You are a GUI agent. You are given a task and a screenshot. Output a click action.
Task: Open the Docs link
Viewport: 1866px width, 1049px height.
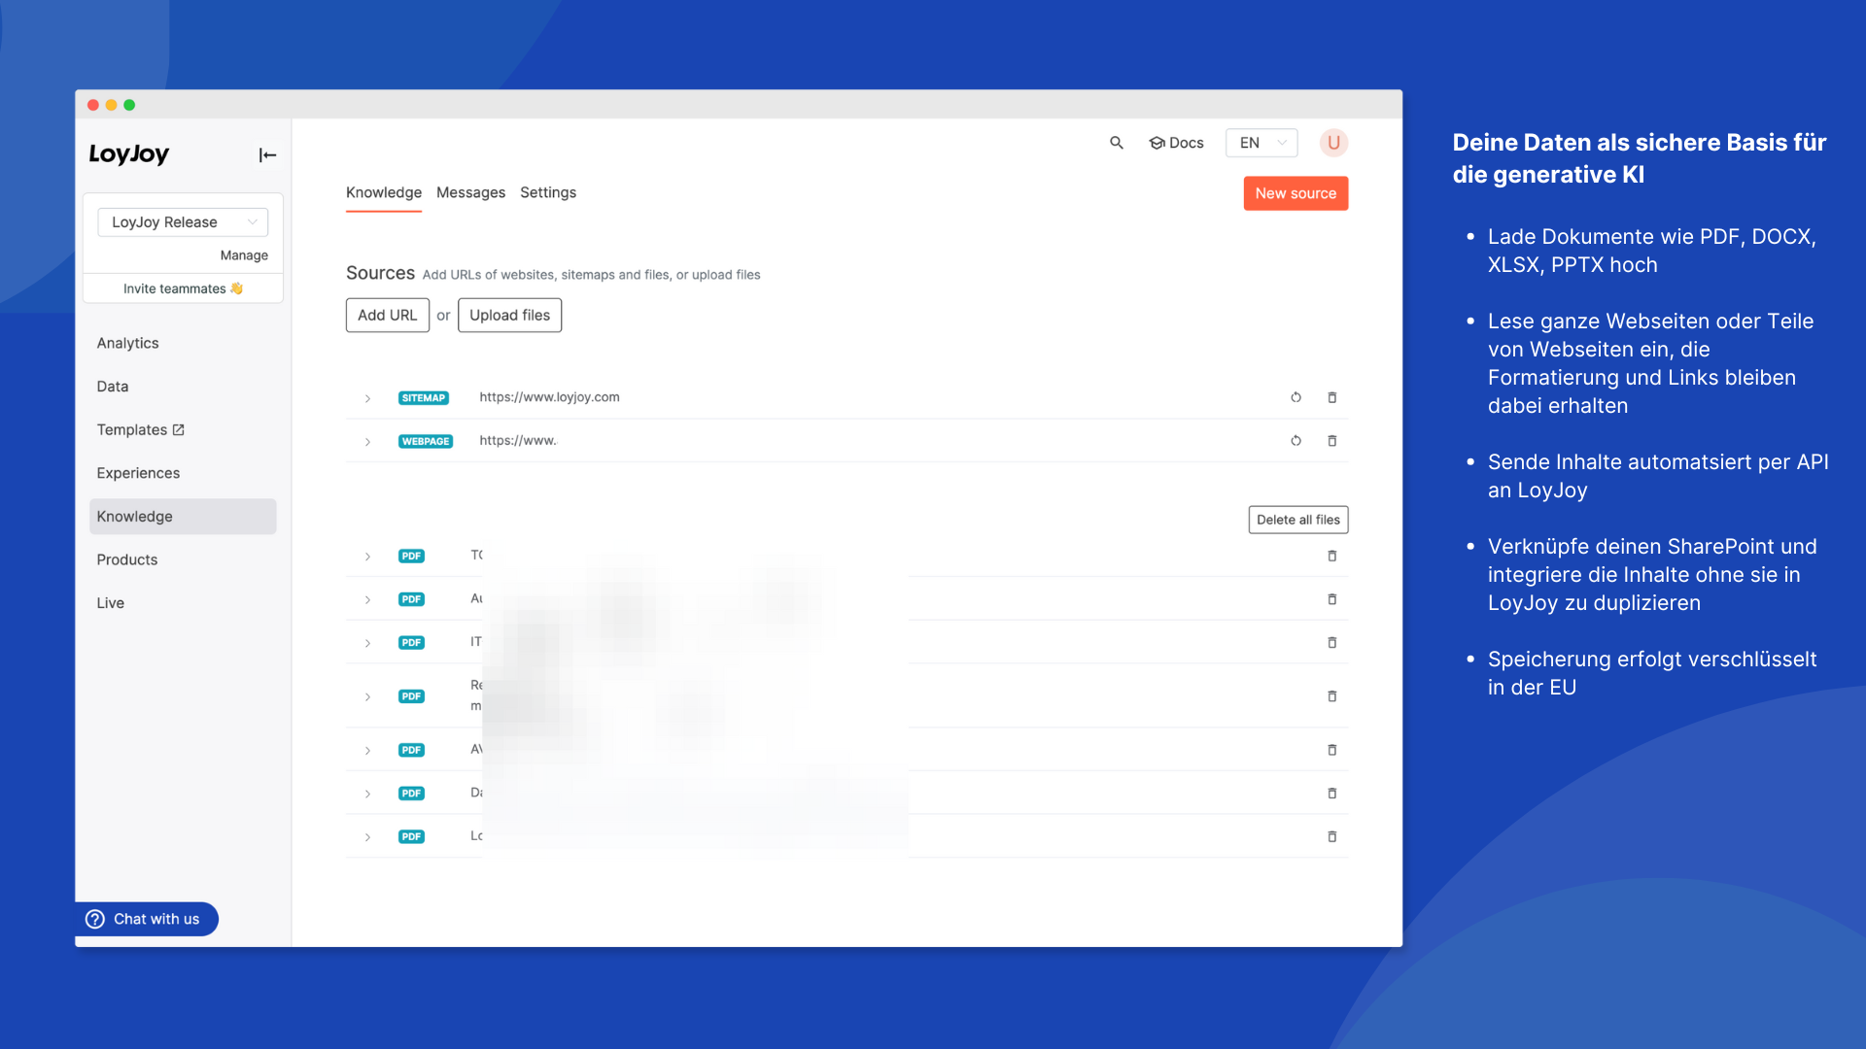pos(1177,143)
